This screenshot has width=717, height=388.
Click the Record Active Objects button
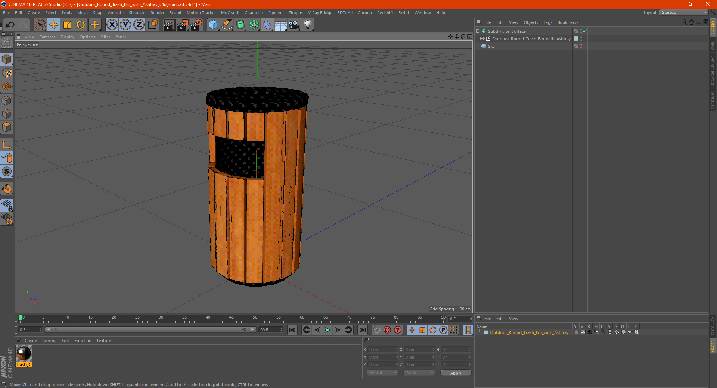[x=377, y=330]
